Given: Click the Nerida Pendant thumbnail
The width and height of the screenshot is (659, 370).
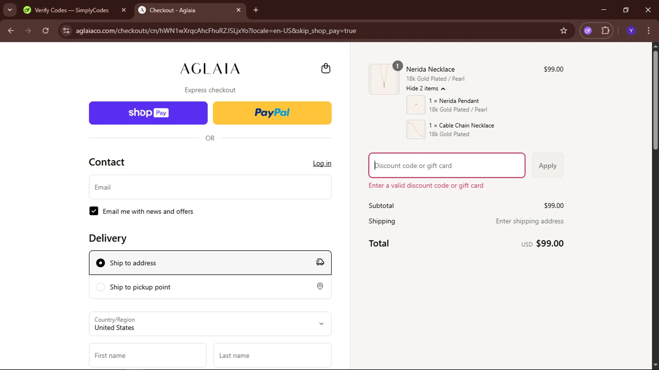Looking at the screenshot, I should [416, 105].
